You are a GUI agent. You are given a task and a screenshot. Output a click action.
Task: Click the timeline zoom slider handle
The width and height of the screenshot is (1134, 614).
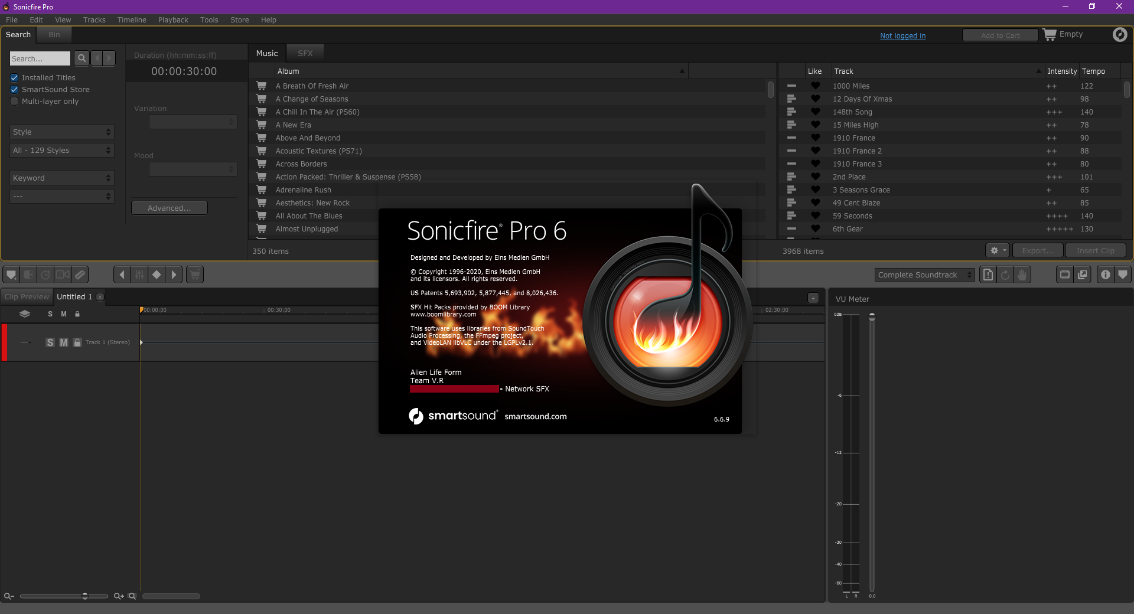tap(85, 596)
